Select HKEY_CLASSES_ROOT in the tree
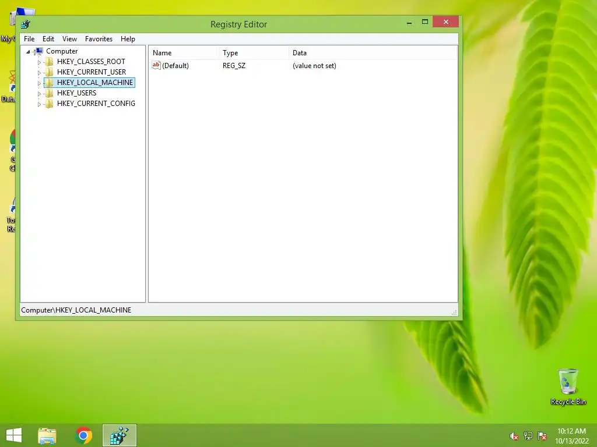This screenshot has height=447, width=597. point(91,62)
